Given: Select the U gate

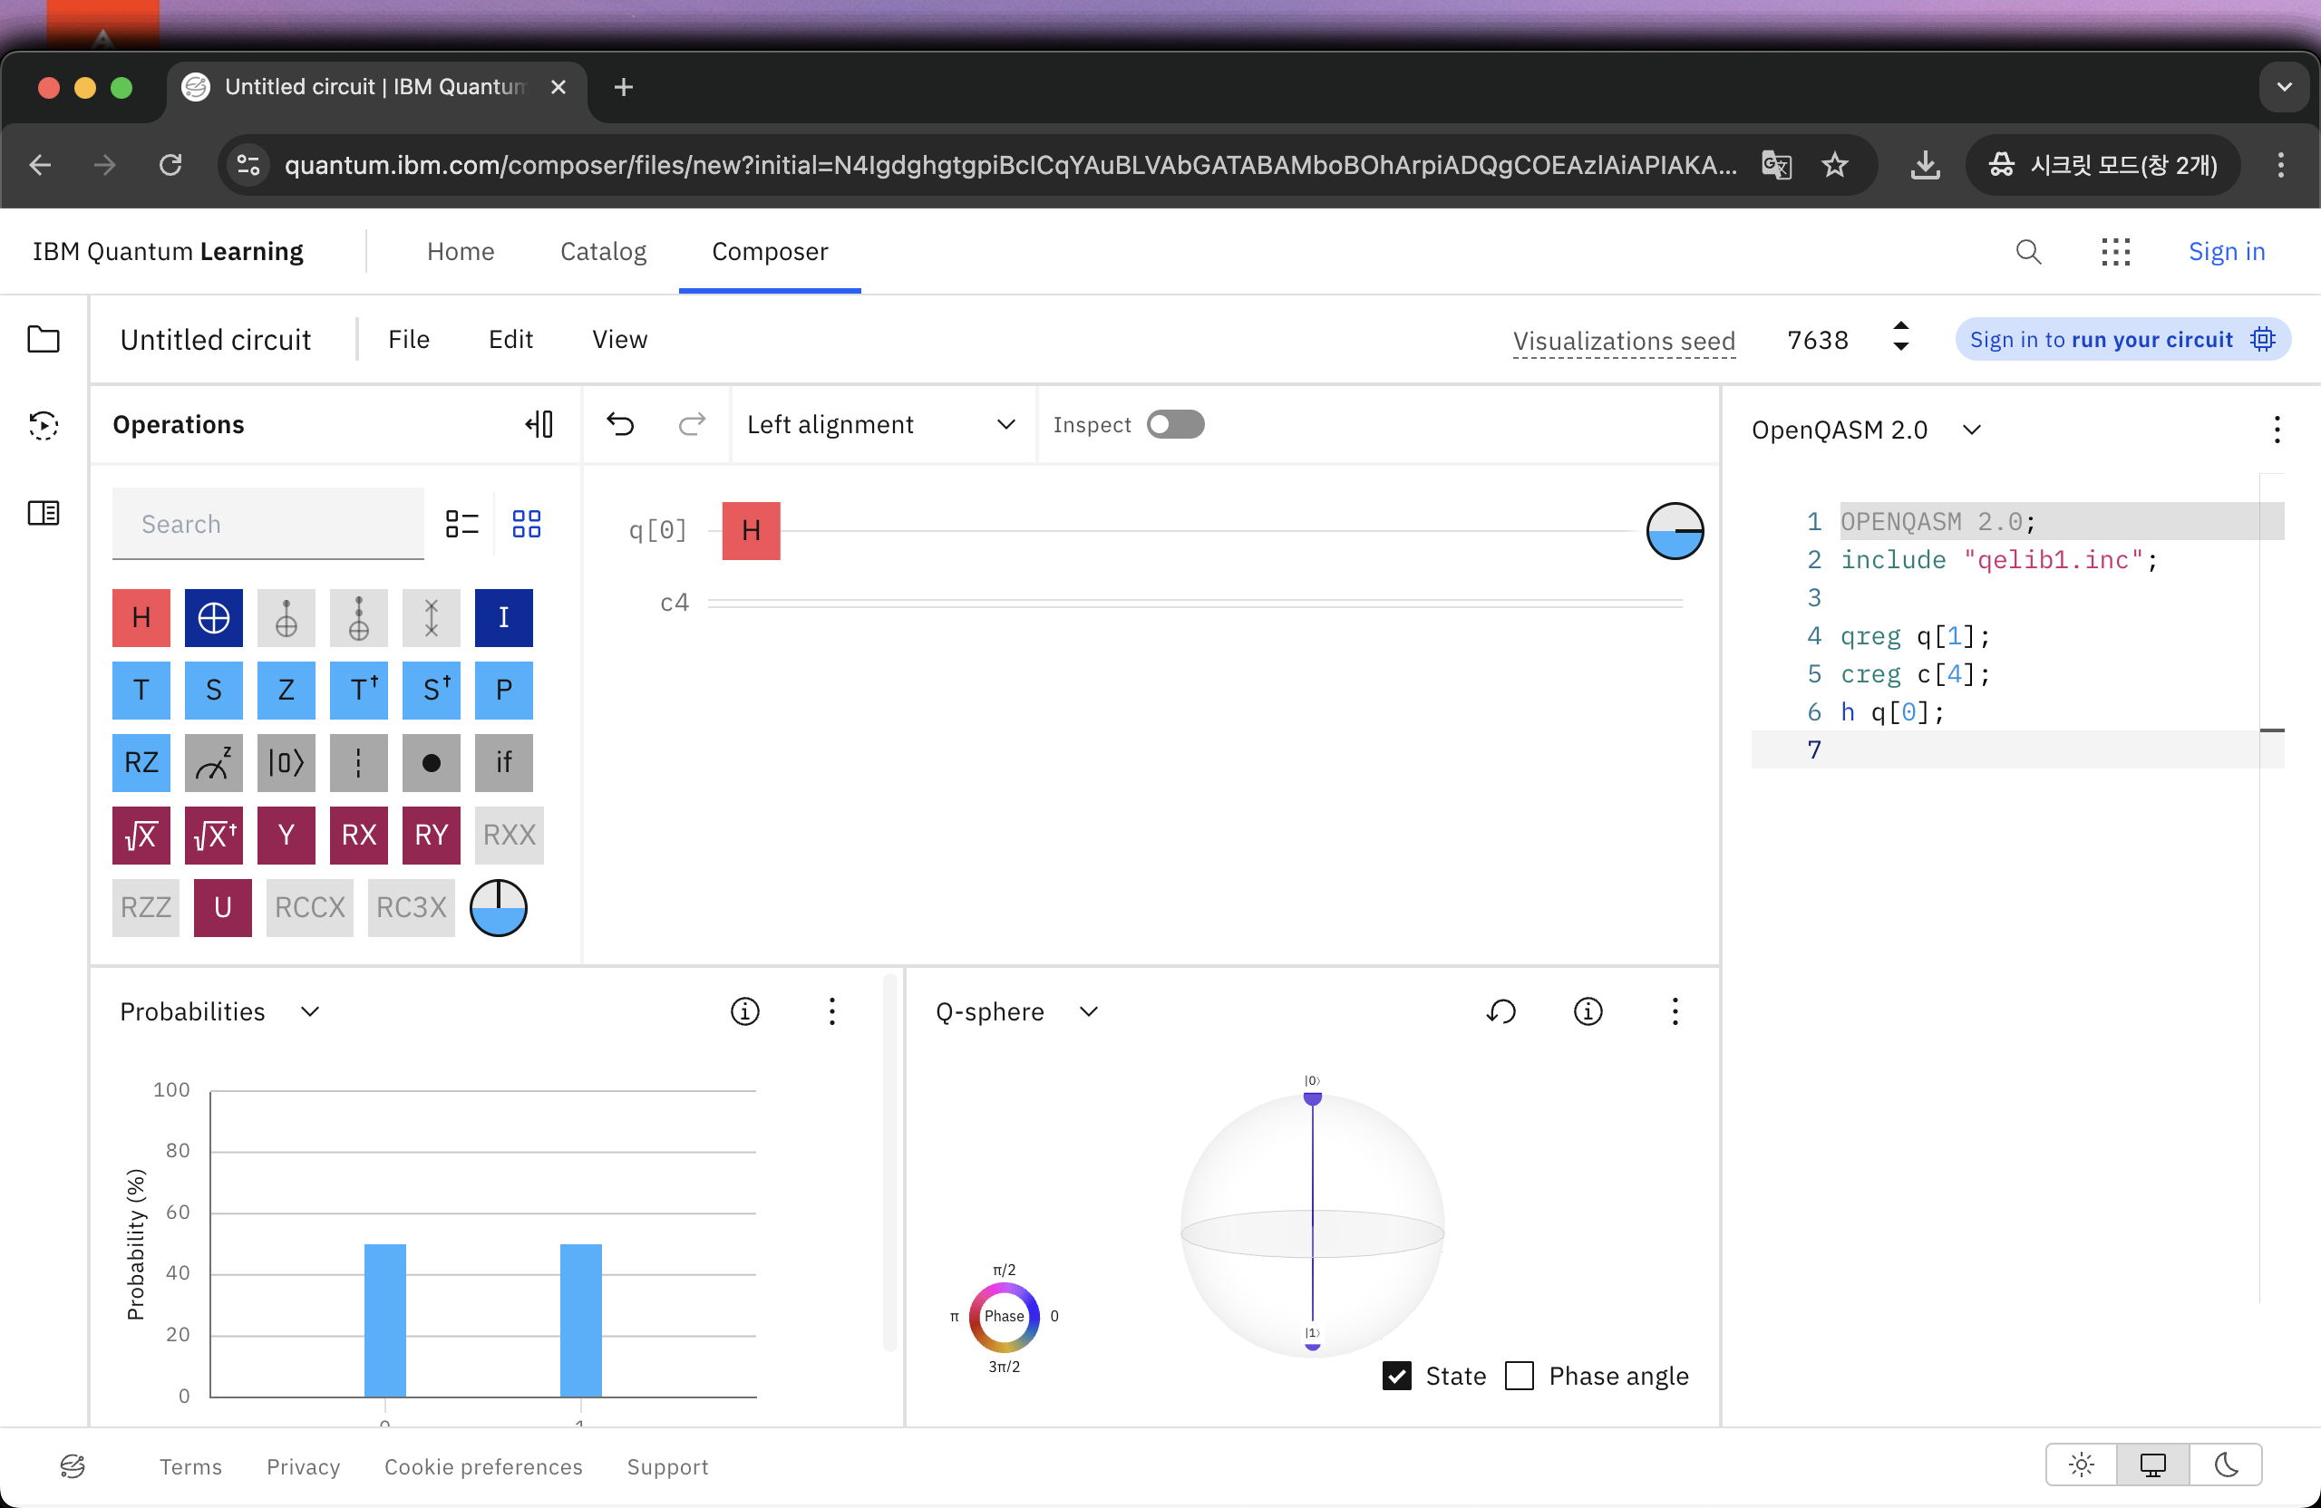Looking at the screenshot, I should [222, 907].
